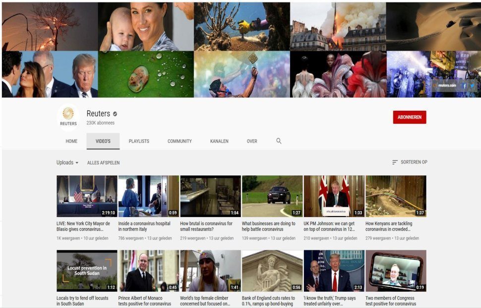This screenshot has width=481, height=308.
Task: Click the '230K abonnees' subscriber count
Action: tap(100, 123)
